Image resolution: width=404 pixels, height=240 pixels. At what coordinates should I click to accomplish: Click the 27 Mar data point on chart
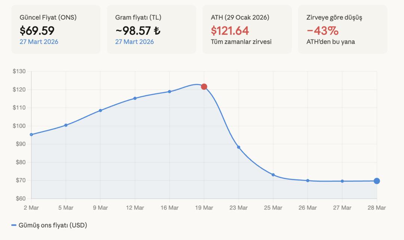pyautogui.click(x=342, y=181)
